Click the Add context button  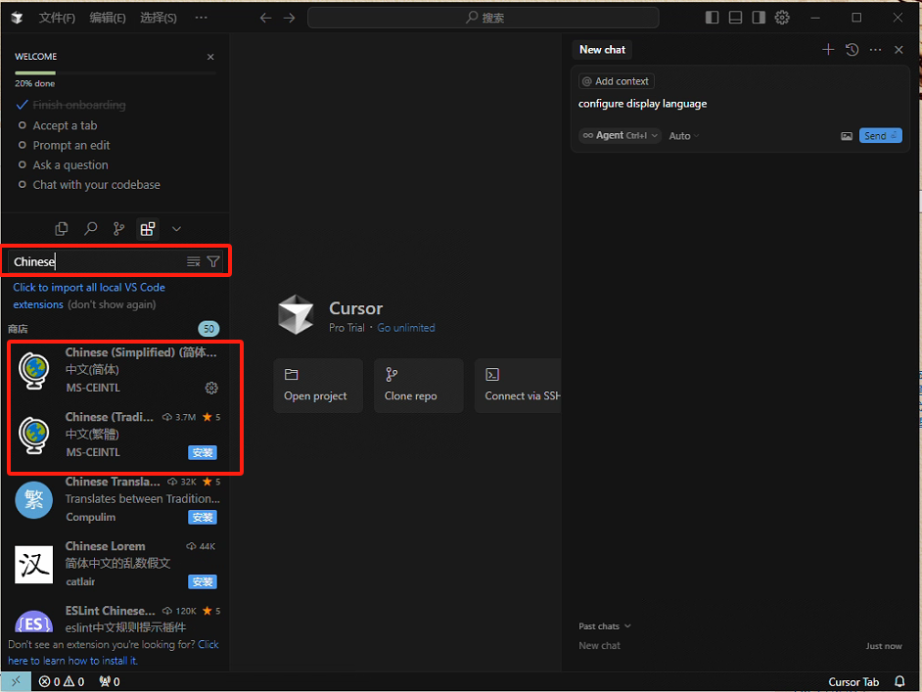[617, 81]
